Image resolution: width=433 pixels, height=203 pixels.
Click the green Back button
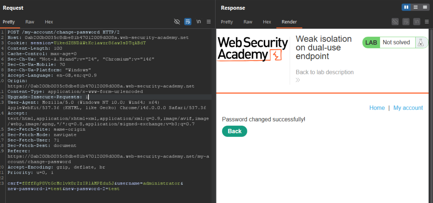coord(234,131)
